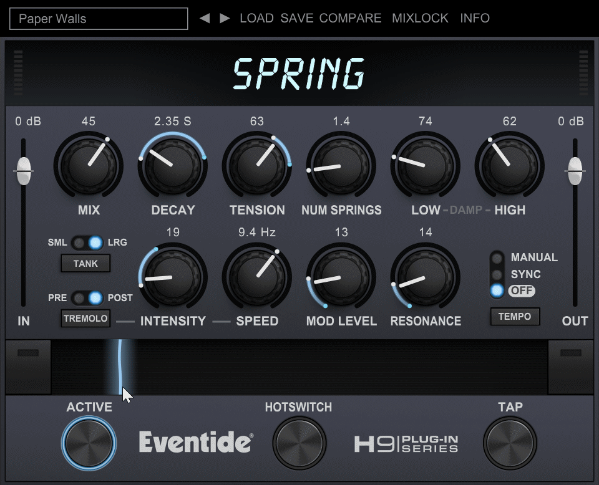The width and height of the screenshot is (599, 485).
Task: Click the NUM SPRINGS knob
Action: tap(341, 165)
